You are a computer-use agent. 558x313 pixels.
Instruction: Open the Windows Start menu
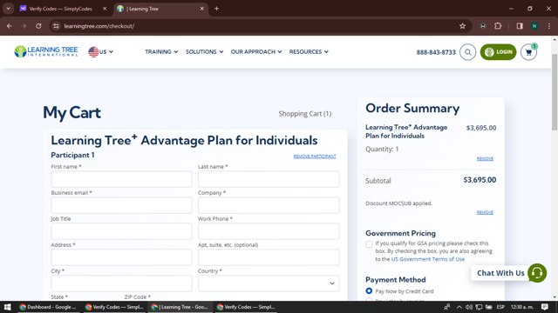8,307
